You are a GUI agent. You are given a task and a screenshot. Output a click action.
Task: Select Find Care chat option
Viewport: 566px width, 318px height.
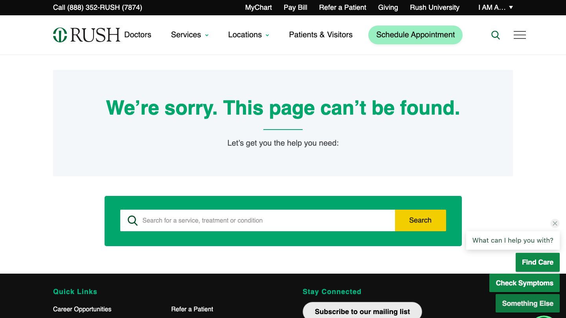537,262
